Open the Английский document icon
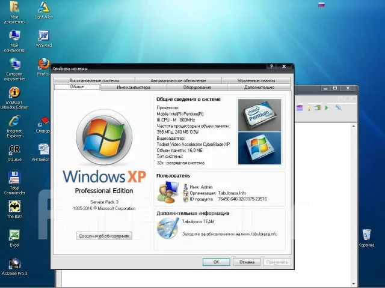385x288 pixels. [42, 152]
